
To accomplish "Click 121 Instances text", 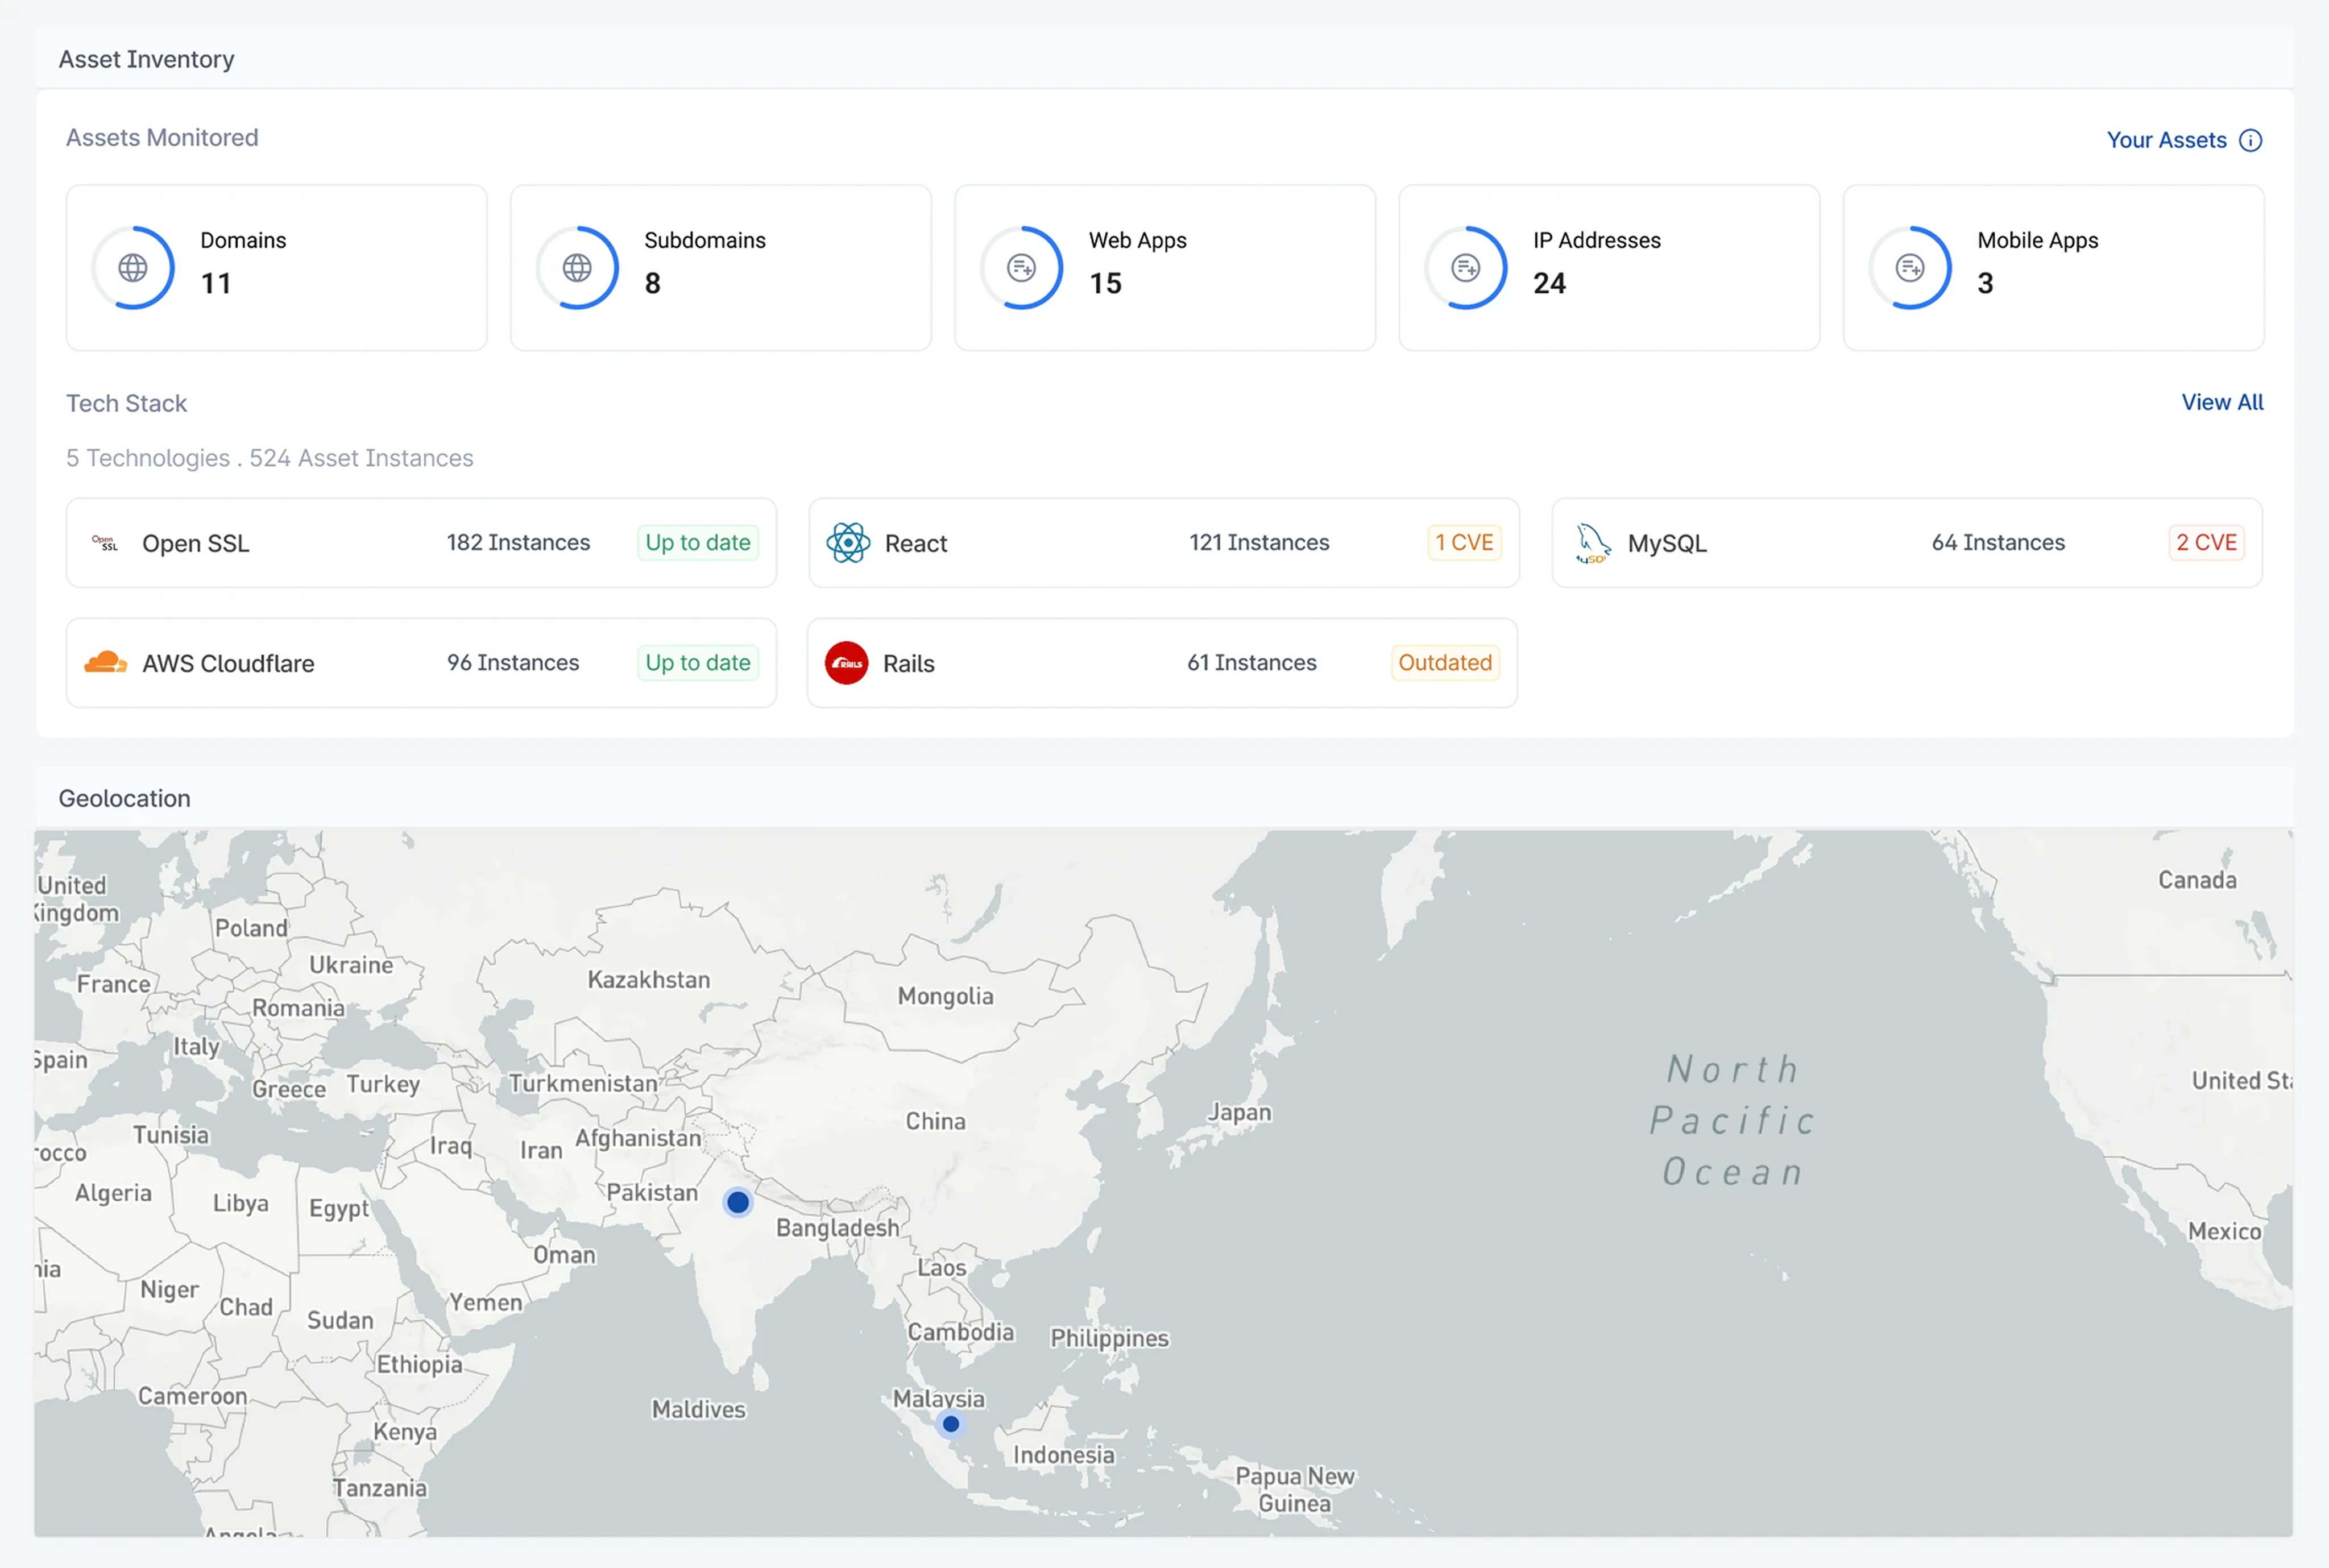I will (x=1259, y=543).
